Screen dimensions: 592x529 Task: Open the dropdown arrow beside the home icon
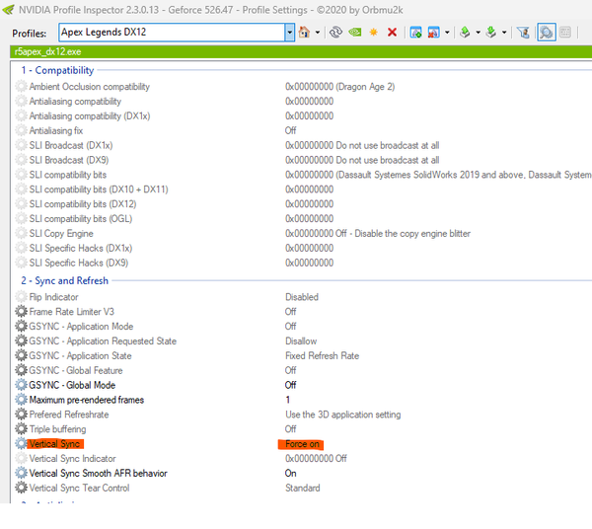318,33
